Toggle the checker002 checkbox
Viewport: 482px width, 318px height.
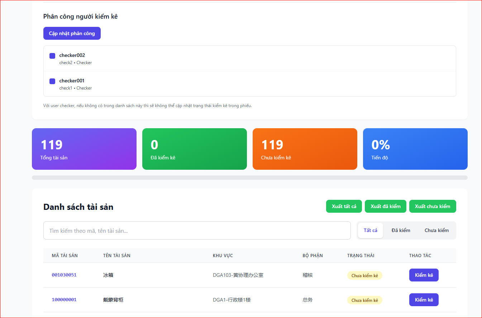pyautogui.click(x=52, y=56)
